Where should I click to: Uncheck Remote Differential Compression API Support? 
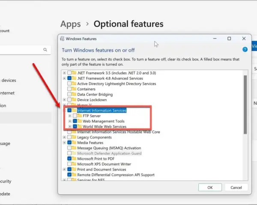click(x=69, y=175)
